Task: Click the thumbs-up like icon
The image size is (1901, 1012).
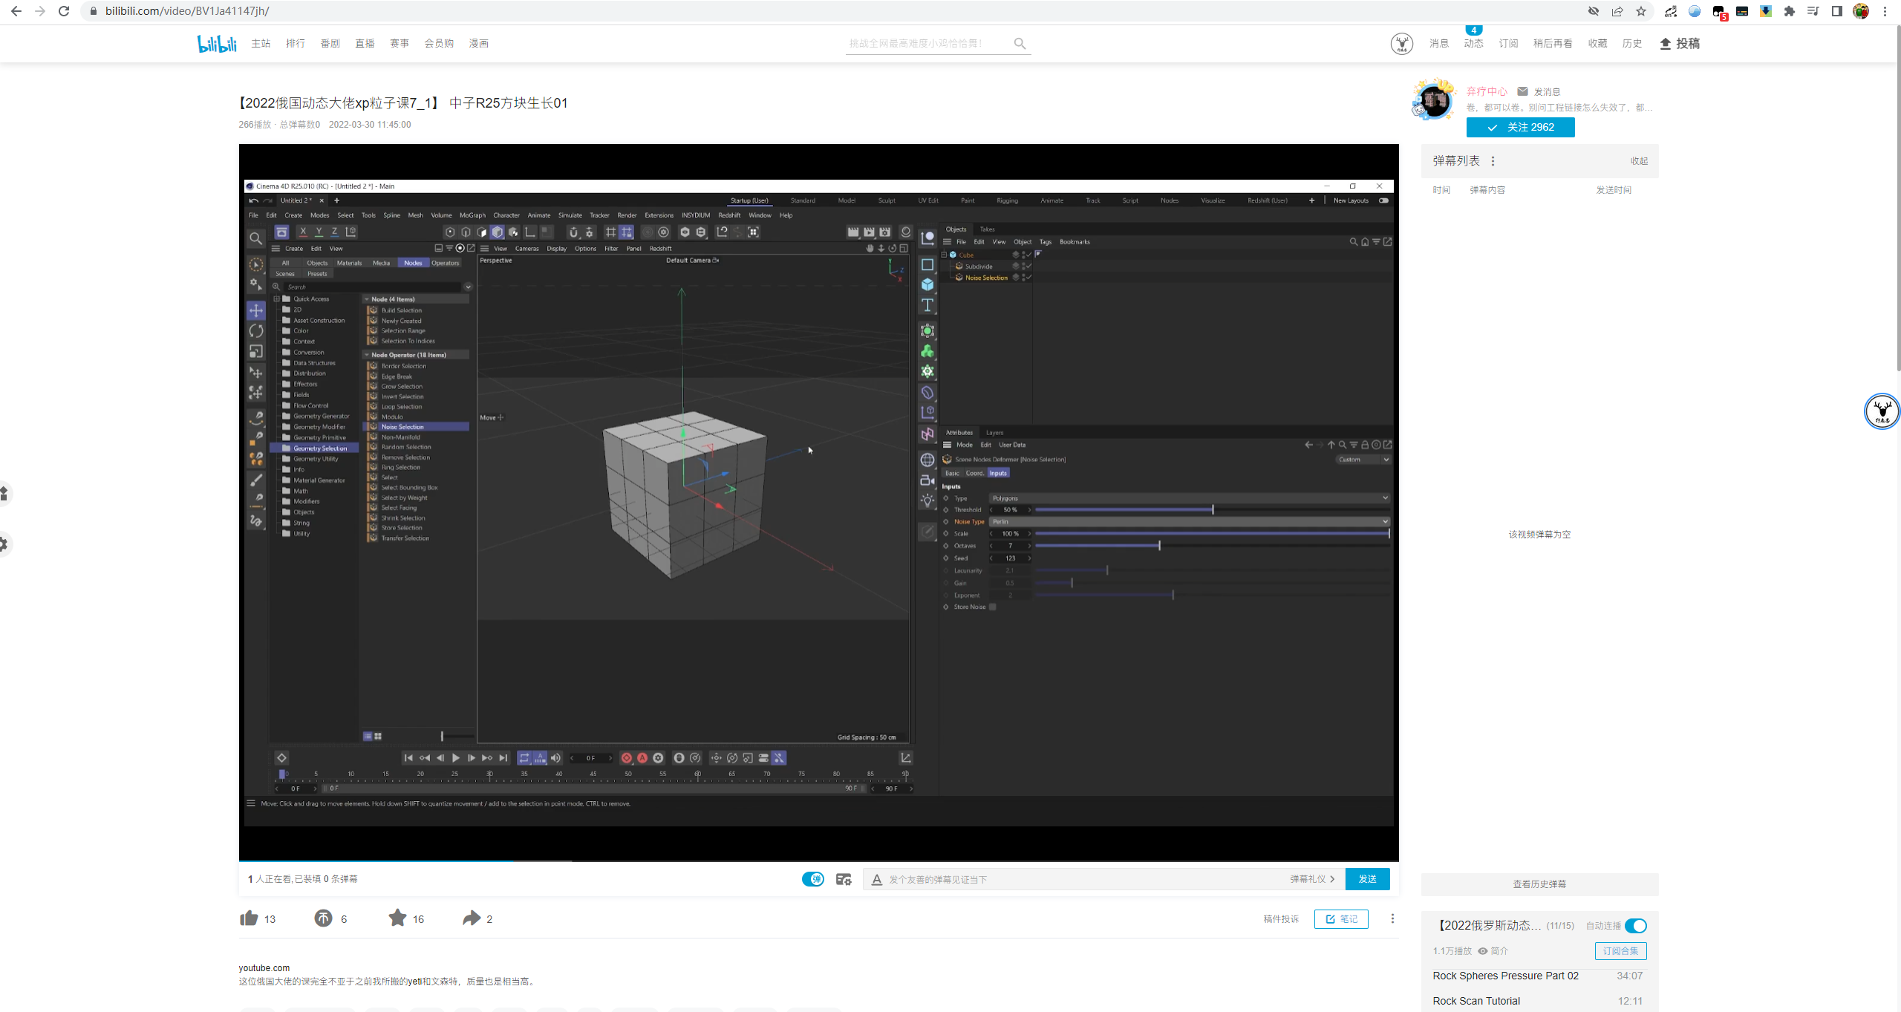Action: point(249,918)
